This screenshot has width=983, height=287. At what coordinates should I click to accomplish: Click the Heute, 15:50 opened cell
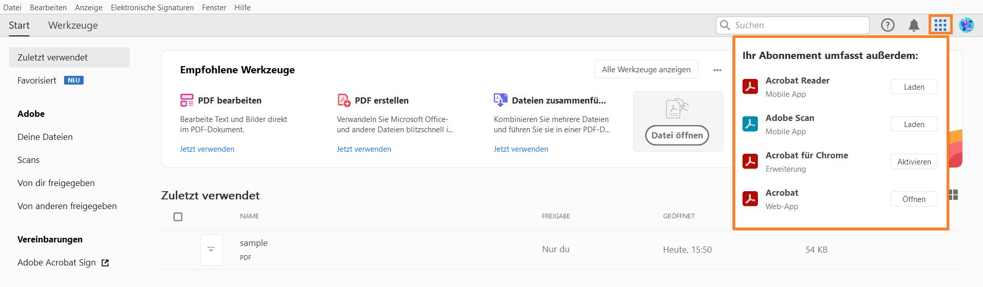(687, 250)
